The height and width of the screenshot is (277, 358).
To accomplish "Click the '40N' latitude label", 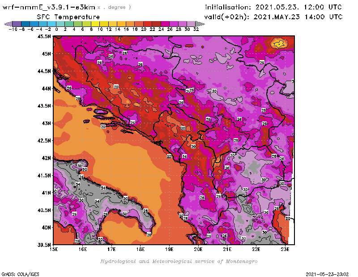I will [x=46, y=227].
